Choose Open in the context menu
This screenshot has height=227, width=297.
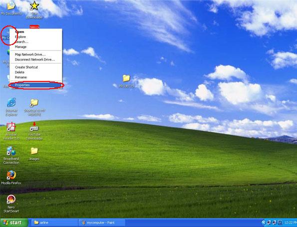click(36, 32)
